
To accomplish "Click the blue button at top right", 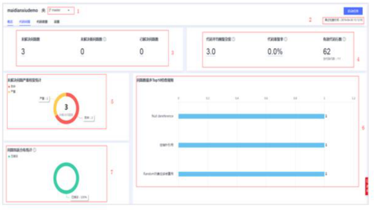I will click(x=353, y=11).
